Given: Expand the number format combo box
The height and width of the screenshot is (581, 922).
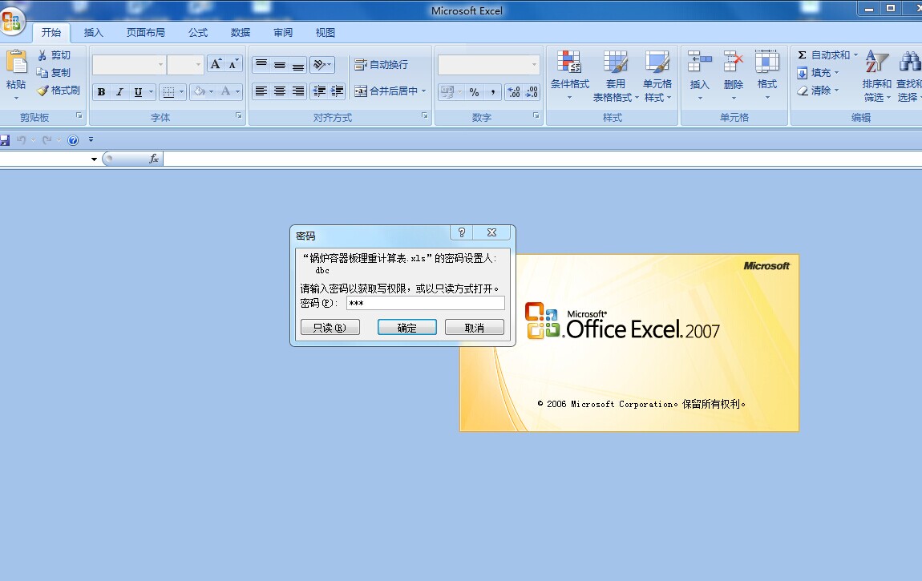Looking at the screenshot, I should coord(534,65).
